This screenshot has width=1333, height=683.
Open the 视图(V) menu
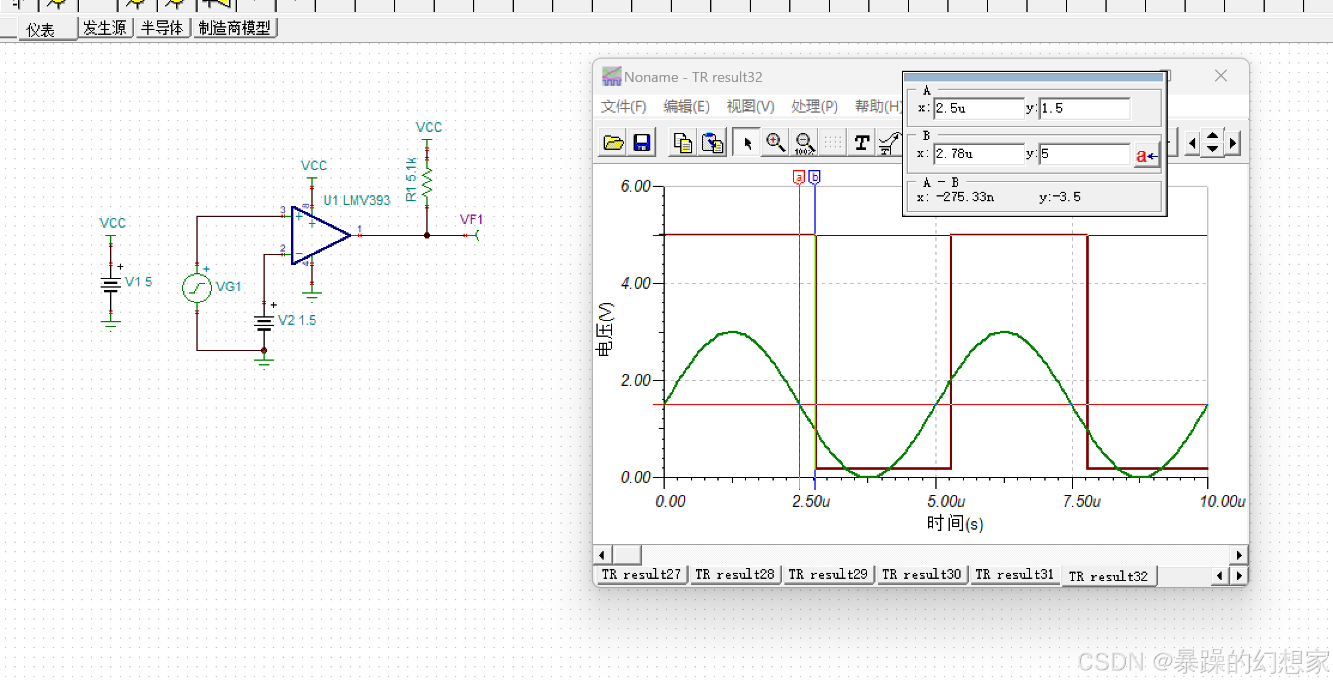tap(750, 106)
